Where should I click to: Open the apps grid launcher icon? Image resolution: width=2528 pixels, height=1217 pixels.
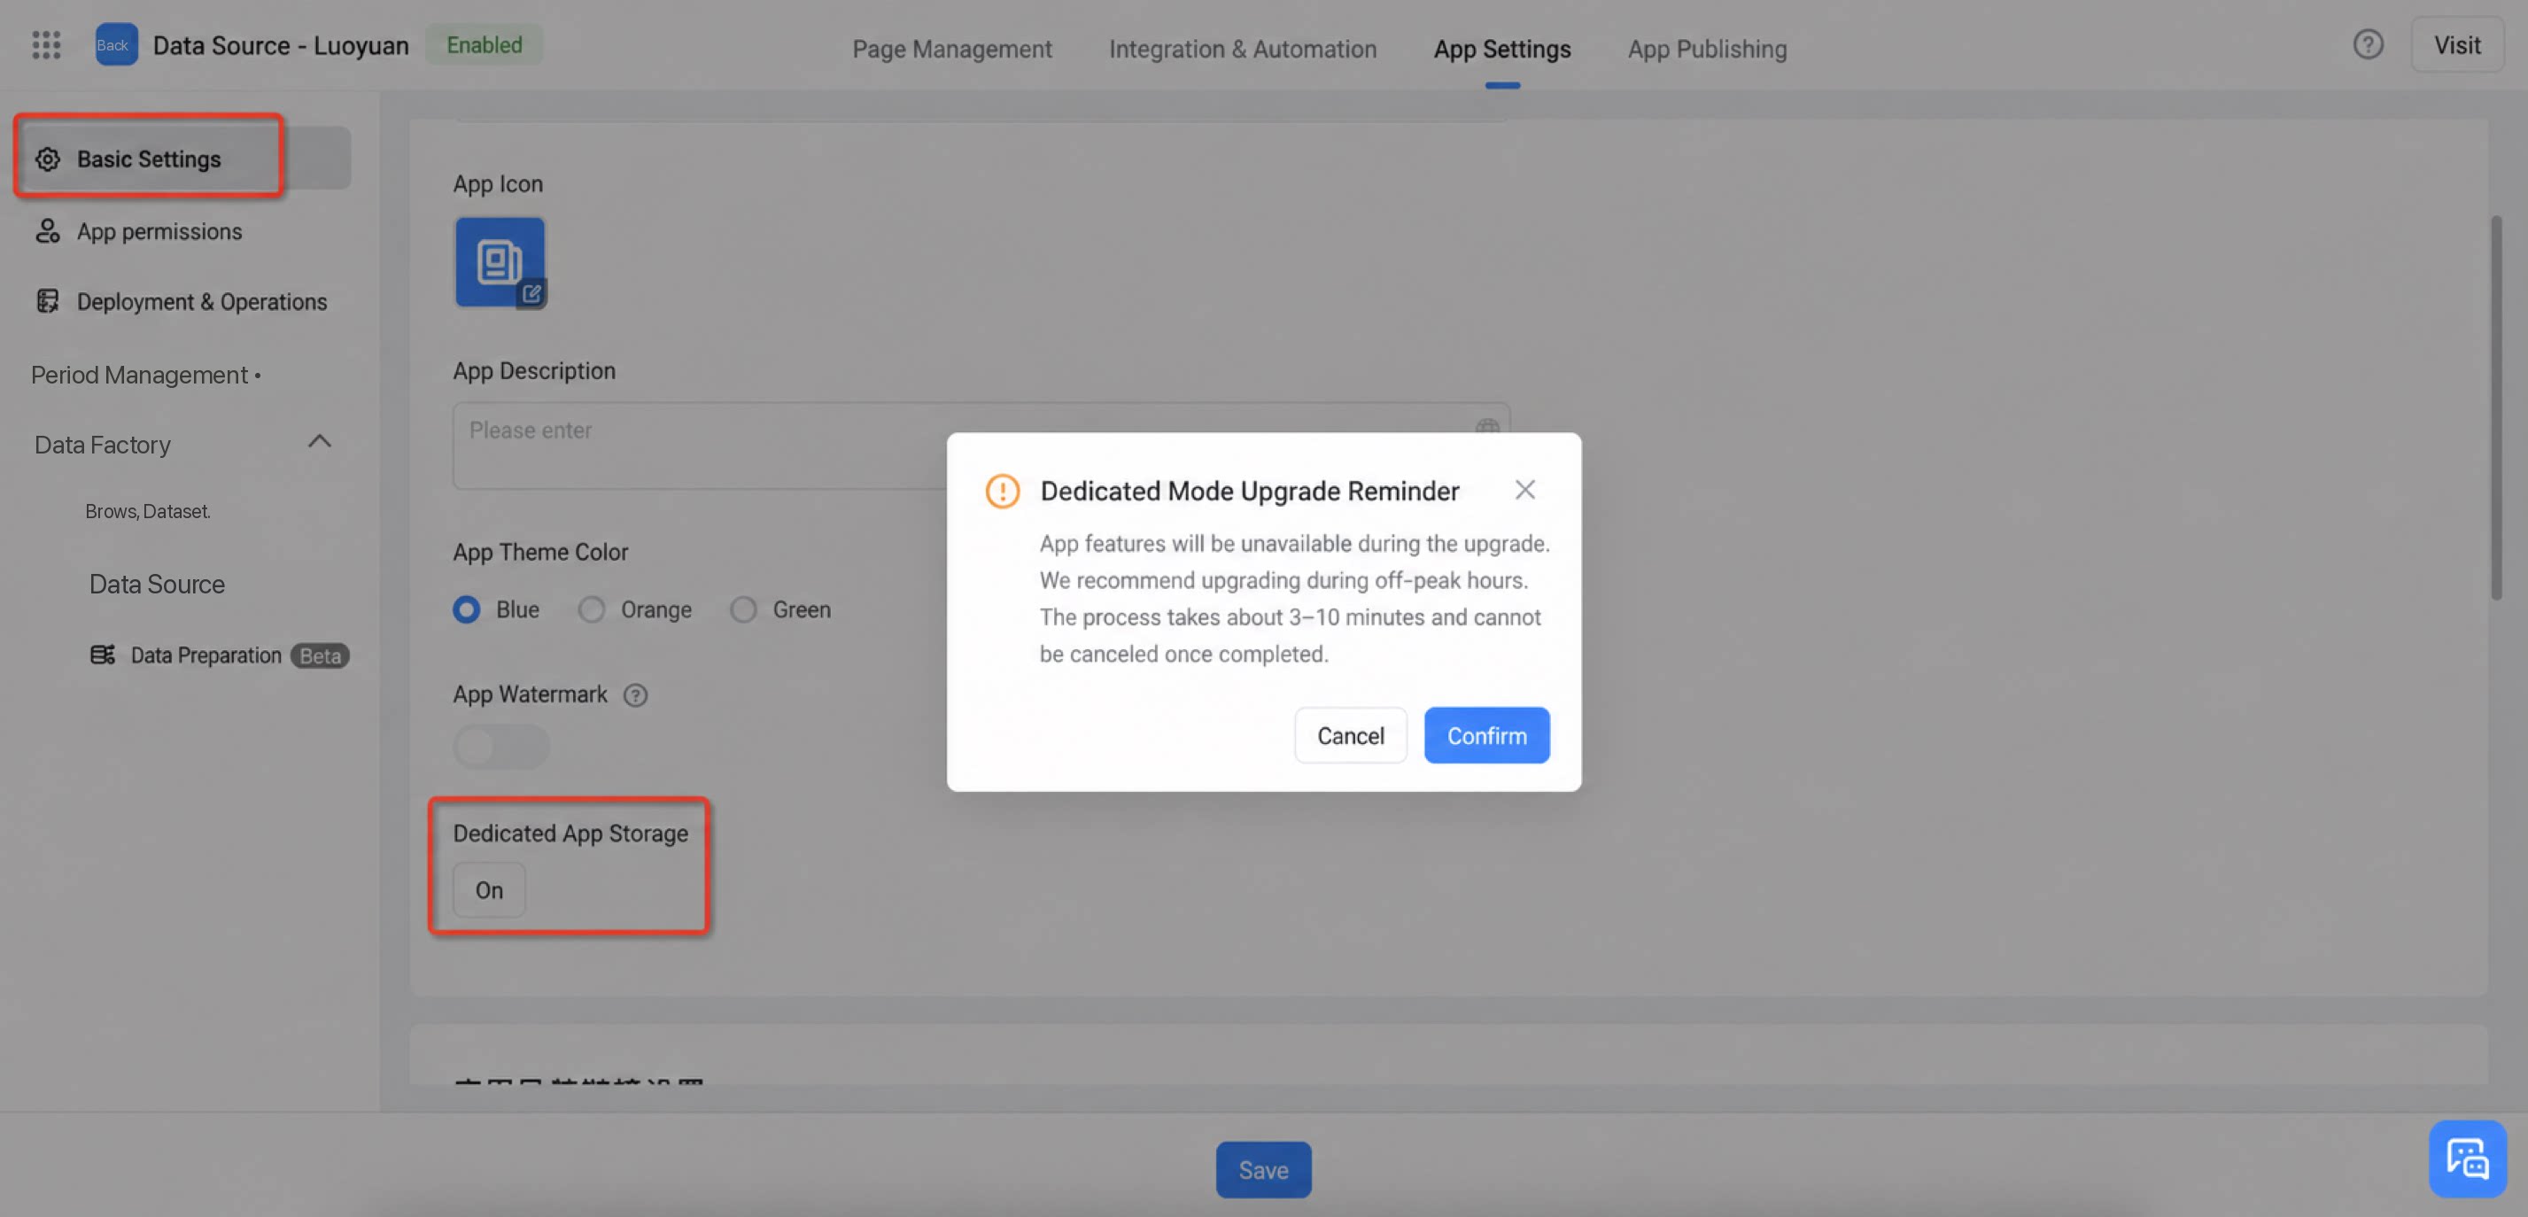[46, 45]
